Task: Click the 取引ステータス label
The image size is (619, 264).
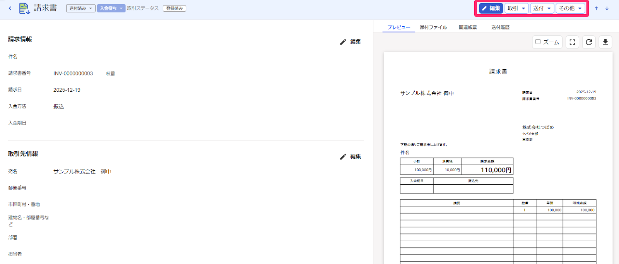Action: [143, 8]
